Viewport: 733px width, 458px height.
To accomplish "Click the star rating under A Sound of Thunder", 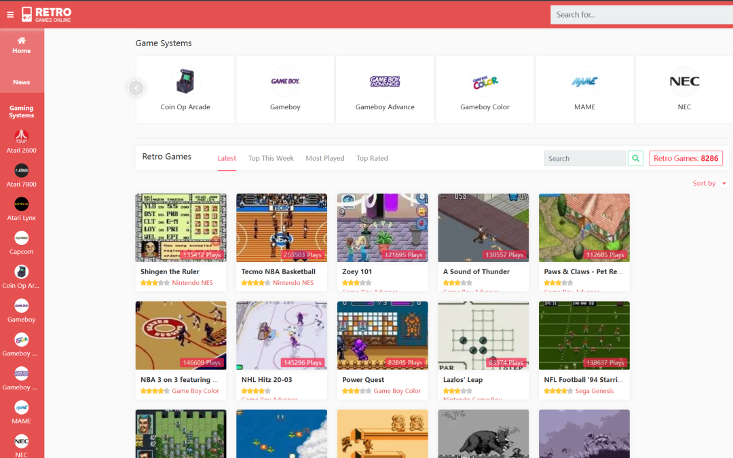I will (457, 283).
